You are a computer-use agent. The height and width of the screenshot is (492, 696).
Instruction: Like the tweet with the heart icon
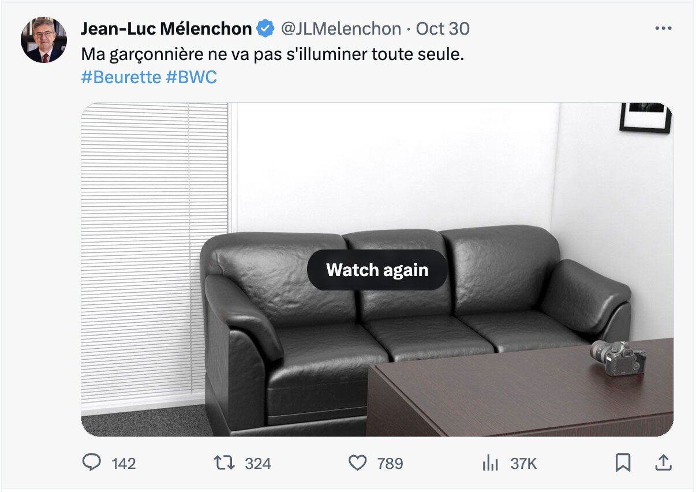click(x=358, y=463)
